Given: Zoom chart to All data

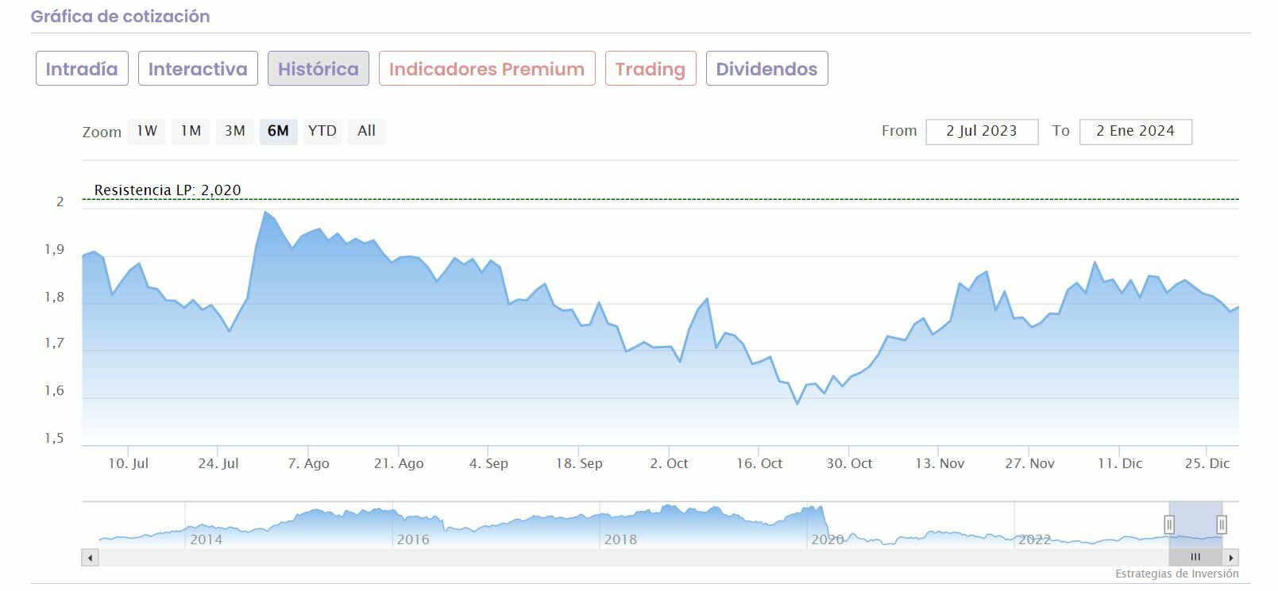Looking at the screenshot, I should pos(366,132).
